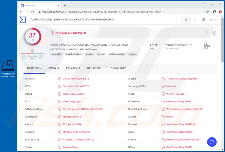Image resolution: width=225 pixels, height=152 pixels.
Task: Click Malicious.507178 Cybereason result
Action: (x=72, y=117)
